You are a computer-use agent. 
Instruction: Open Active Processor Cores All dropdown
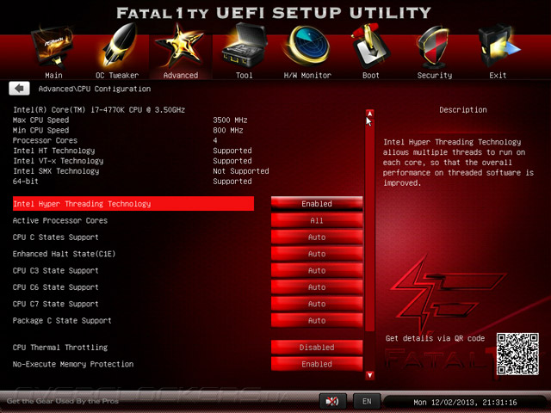tap(317, 220)
